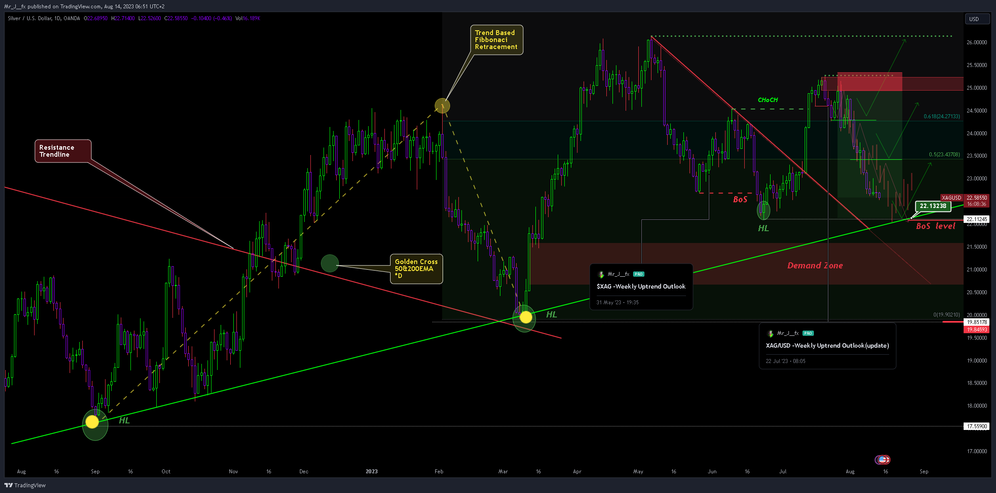Screen dimensions: 996x493
Task: Click Mr_J__fx avatar in the July idea card
Action: [x=770, y=334]
